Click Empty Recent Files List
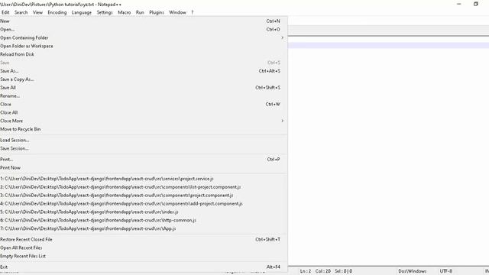Viewport: 489px width, 275px height. pos(144,256)
